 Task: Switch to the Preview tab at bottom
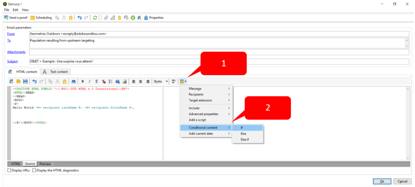click(45, 164)
